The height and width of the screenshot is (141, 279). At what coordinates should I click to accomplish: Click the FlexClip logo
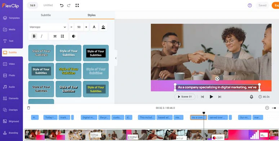(10, 6)
